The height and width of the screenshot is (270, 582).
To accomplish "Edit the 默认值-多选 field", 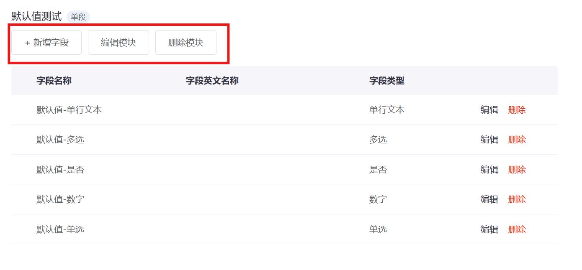I will point(489,140).
